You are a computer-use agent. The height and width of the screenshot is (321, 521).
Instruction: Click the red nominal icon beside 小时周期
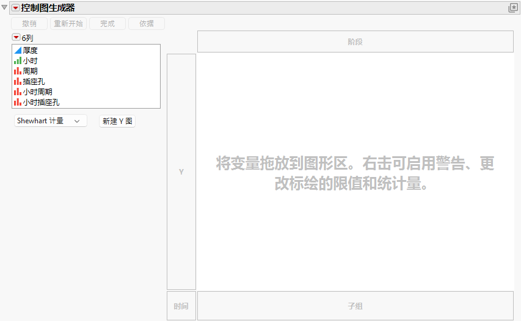click(18, 92)
